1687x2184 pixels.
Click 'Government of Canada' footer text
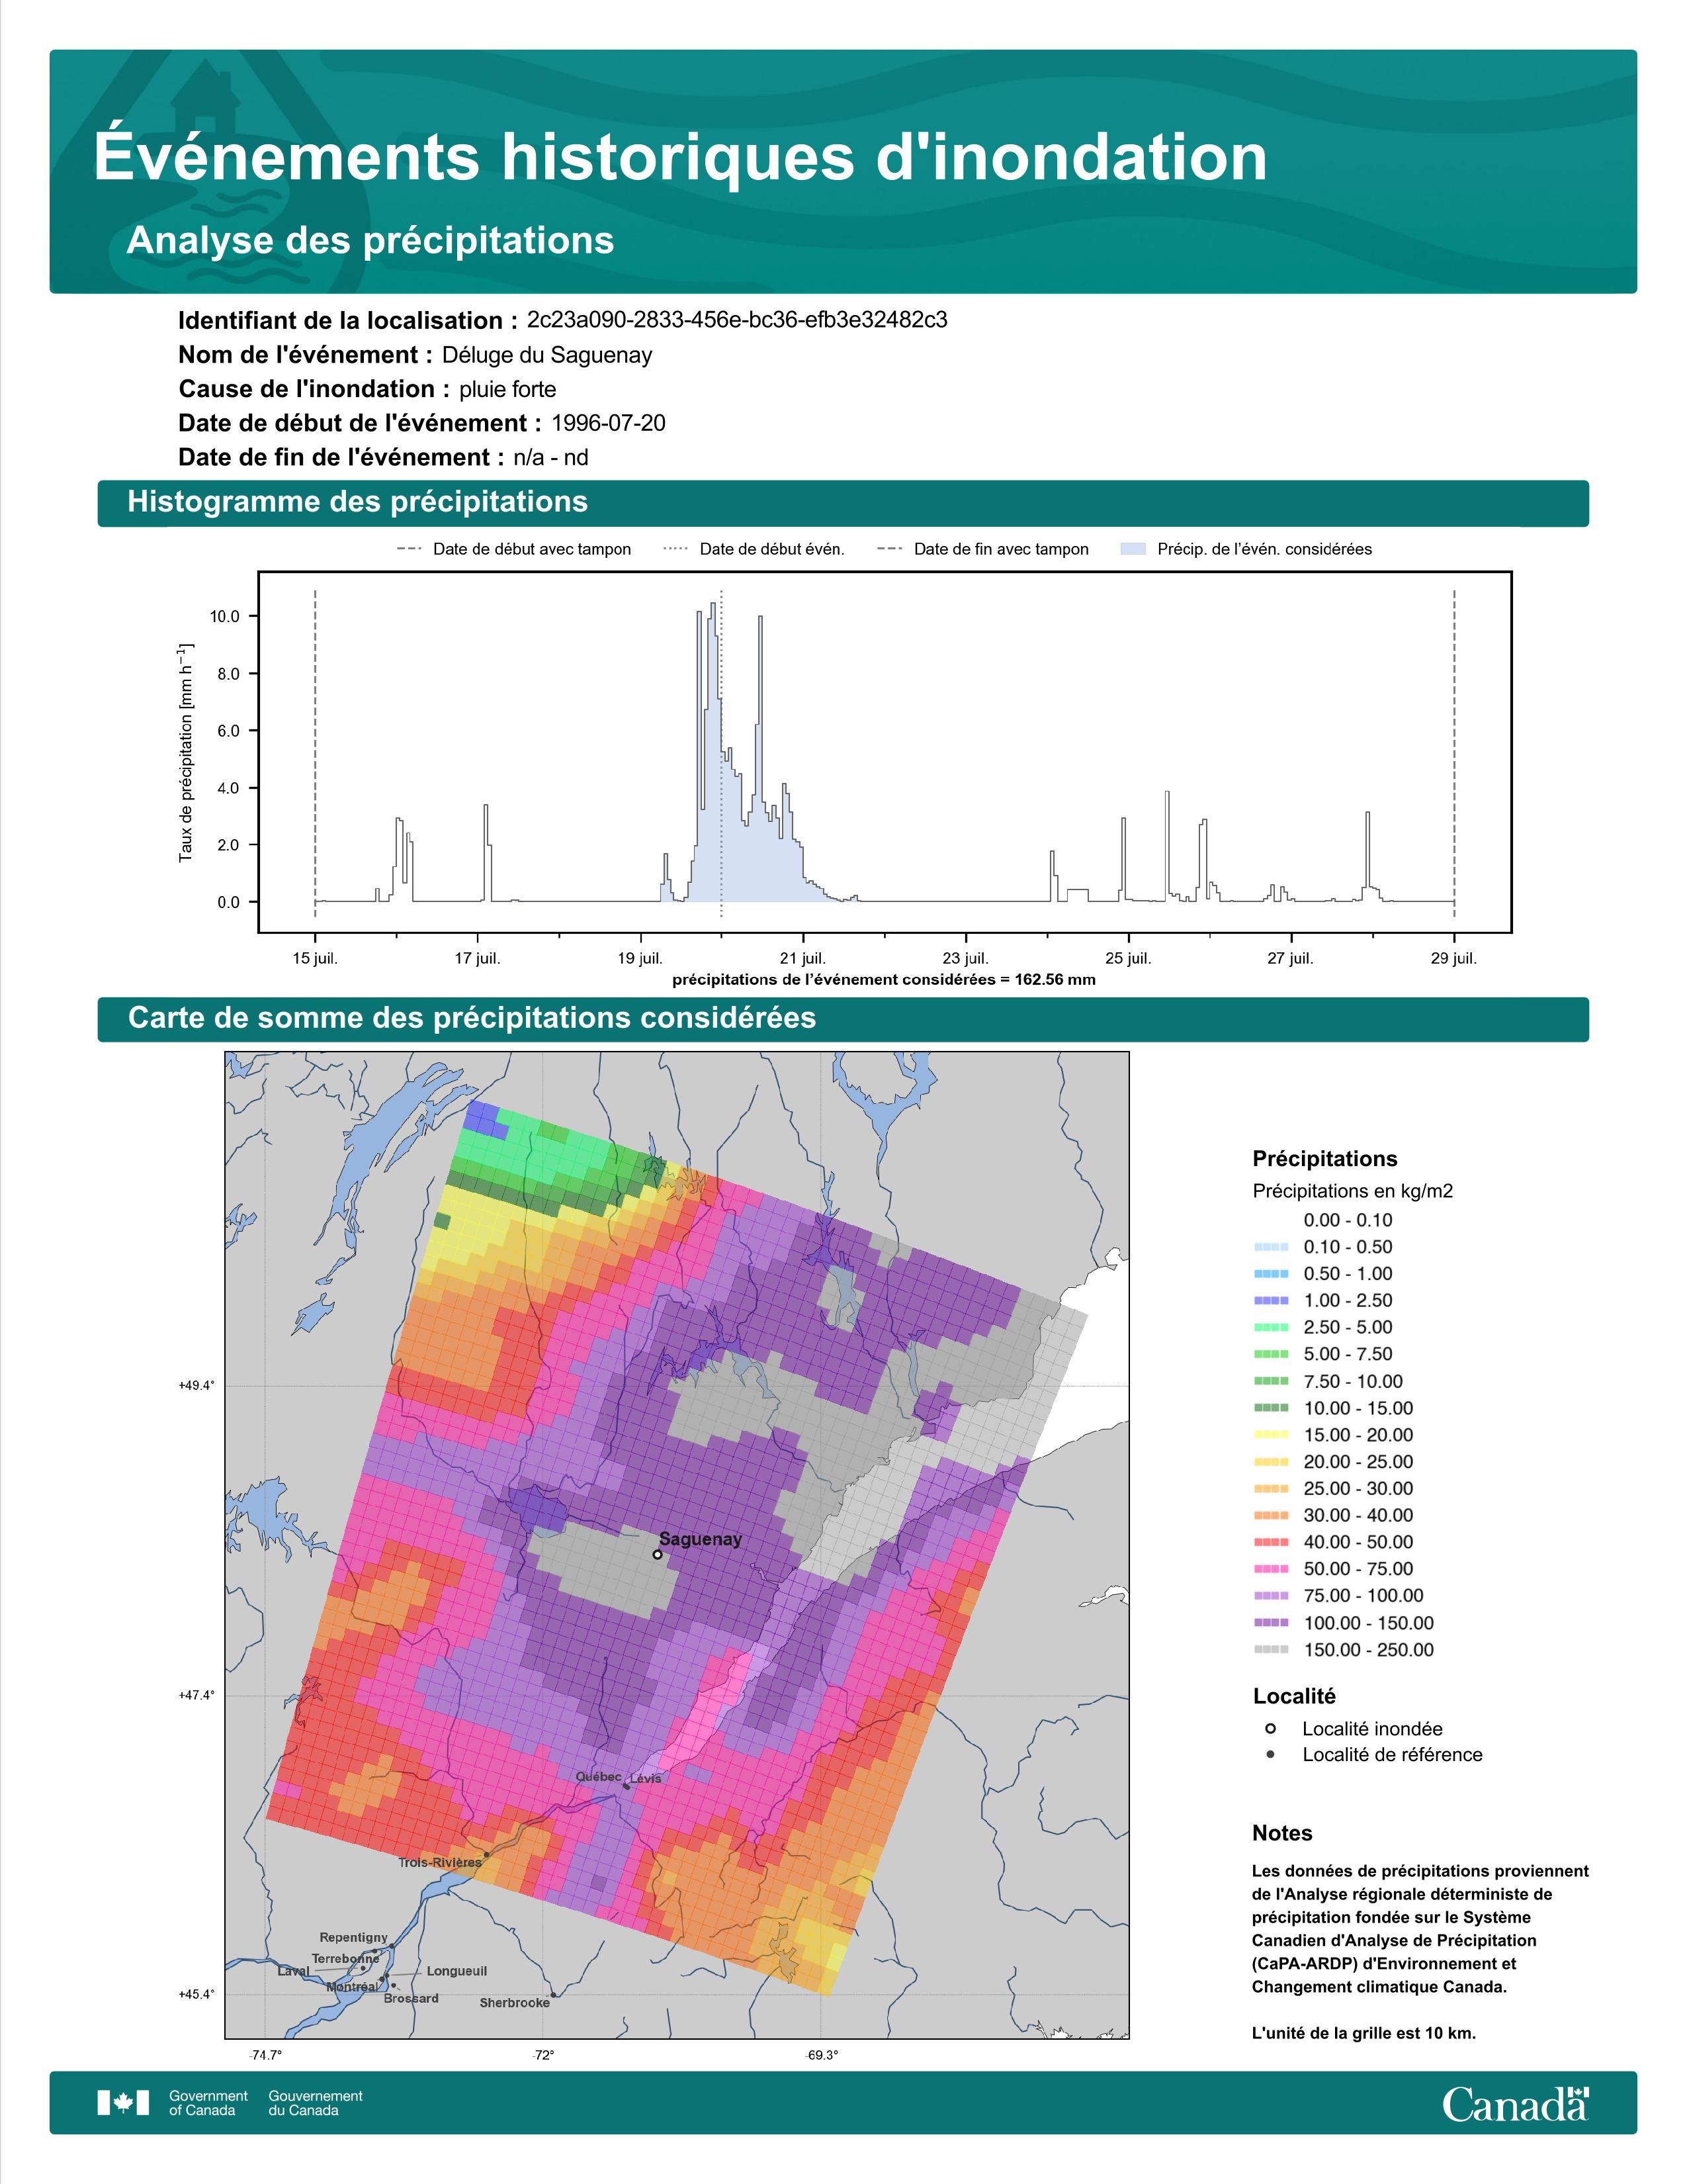click(x=208, y=2103)
